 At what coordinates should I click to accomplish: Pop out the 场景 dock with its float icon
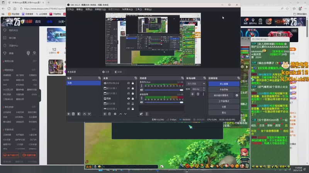click(99, 78)
